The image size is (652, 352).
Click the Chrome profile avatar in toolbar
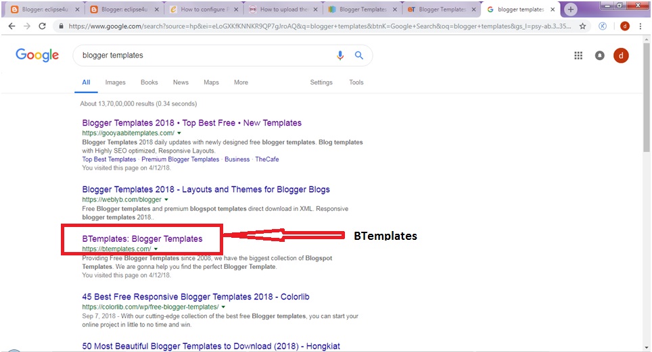(624, 26)
